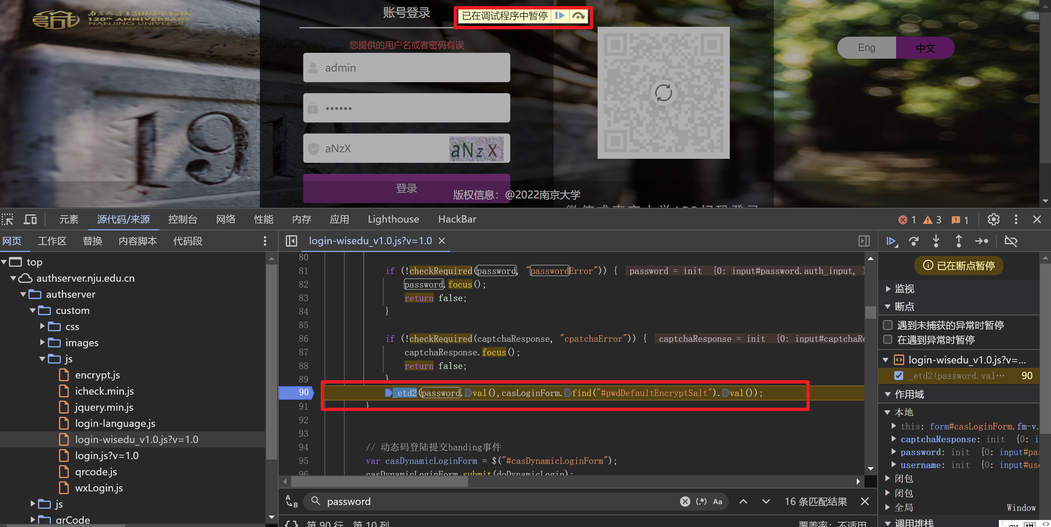Collapse the 作用域 scope section
Image resolution: width=1051 pixels, height=527 pixels.
(887, 394)
